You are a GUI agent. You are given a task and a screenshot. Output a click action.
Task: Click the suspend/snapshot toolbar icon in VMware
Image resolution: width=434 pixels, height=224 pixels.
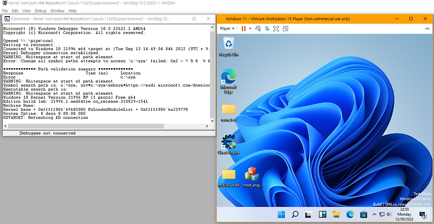point(267,28)
